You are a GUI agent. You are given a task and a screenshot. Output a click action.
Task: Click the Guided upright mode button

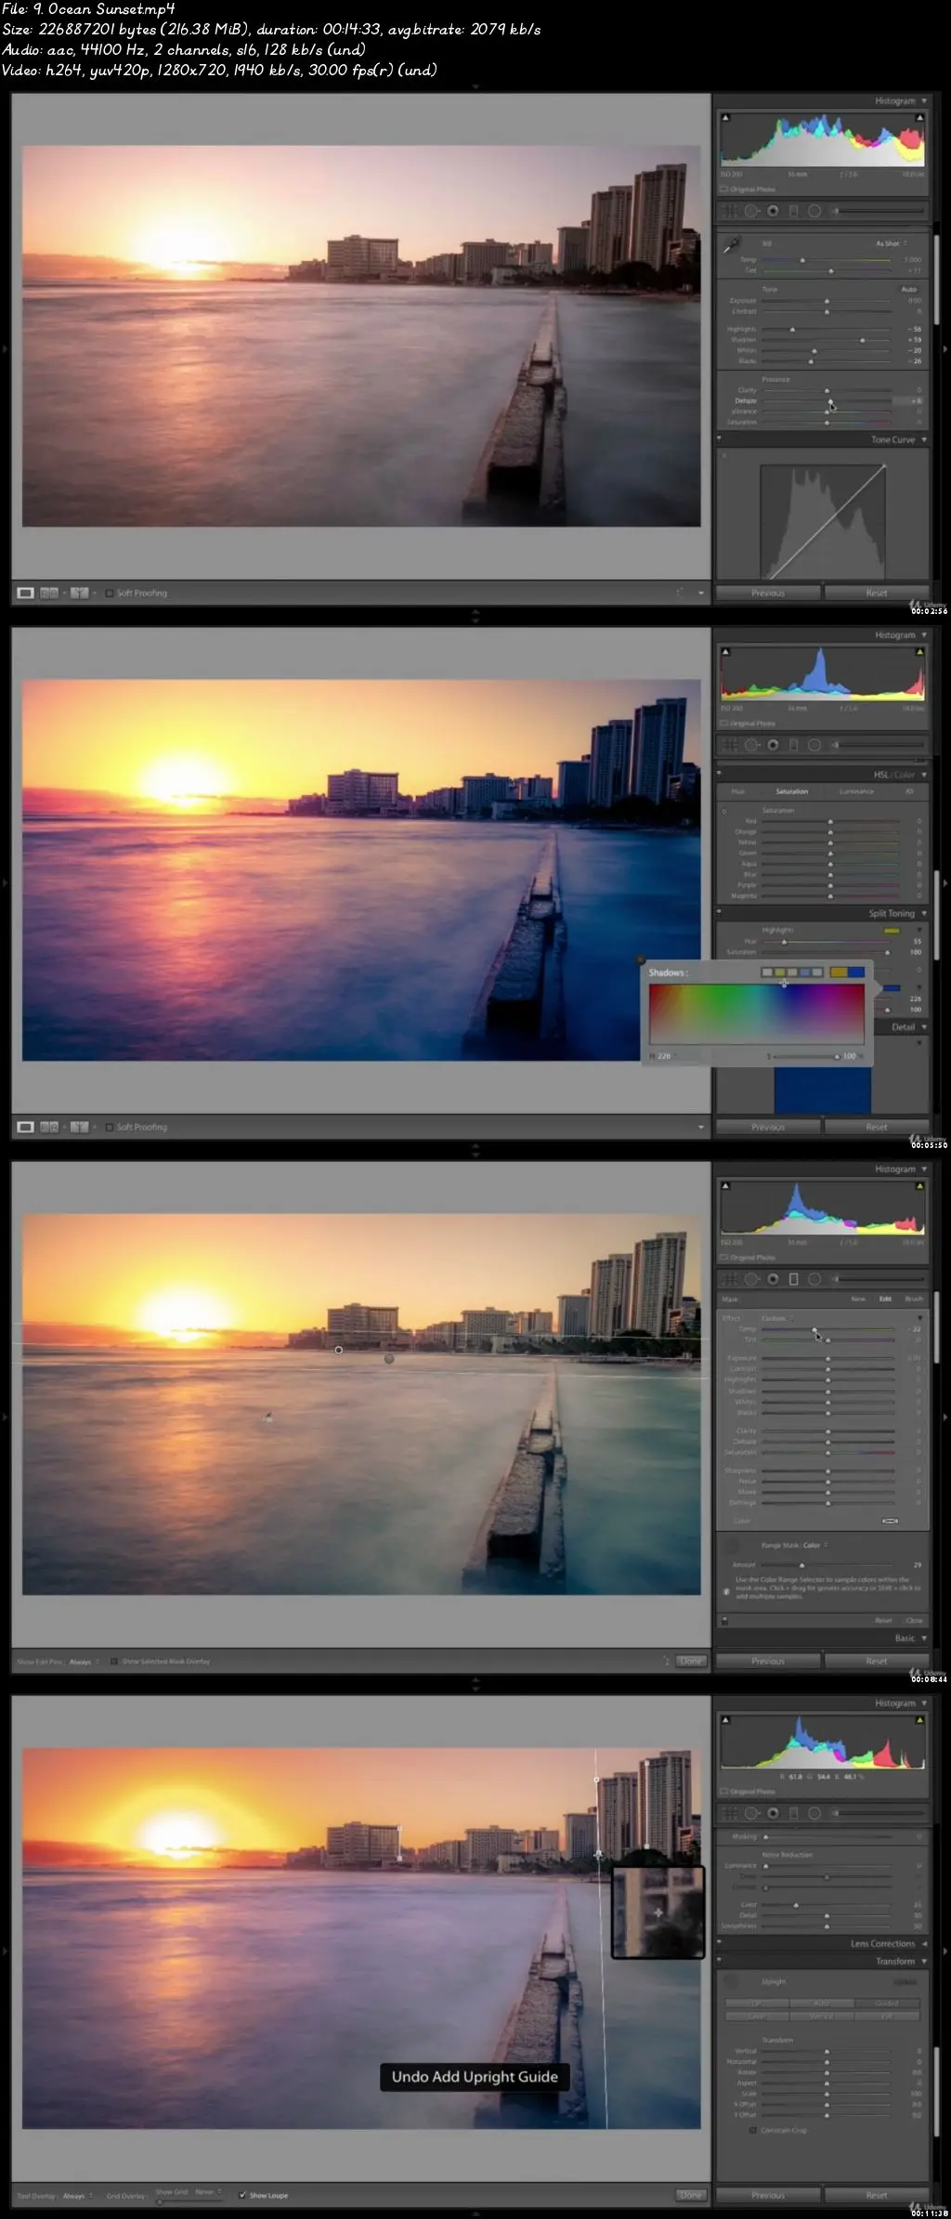[x=887, y=2003]
